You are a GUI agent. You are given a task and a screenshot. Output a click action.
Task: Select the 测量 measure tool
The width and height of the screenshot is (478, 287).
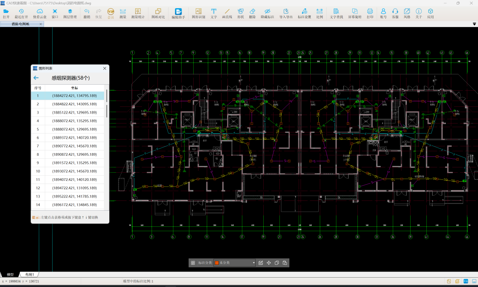(123, 14)
